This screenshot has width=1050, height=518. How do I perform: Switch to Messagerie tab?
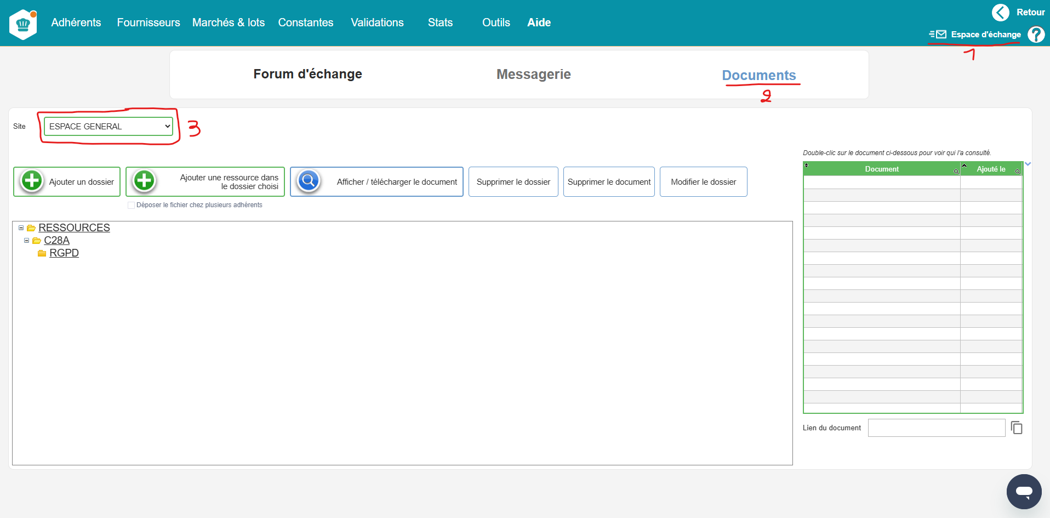534,74
